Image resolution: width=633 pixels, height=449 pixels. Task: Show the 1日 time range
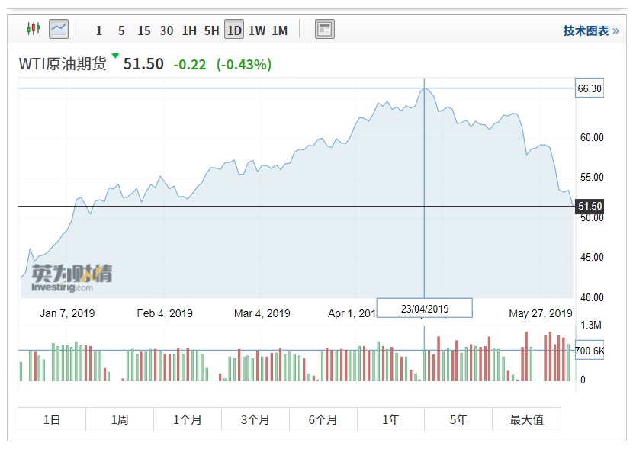(52, 419)
